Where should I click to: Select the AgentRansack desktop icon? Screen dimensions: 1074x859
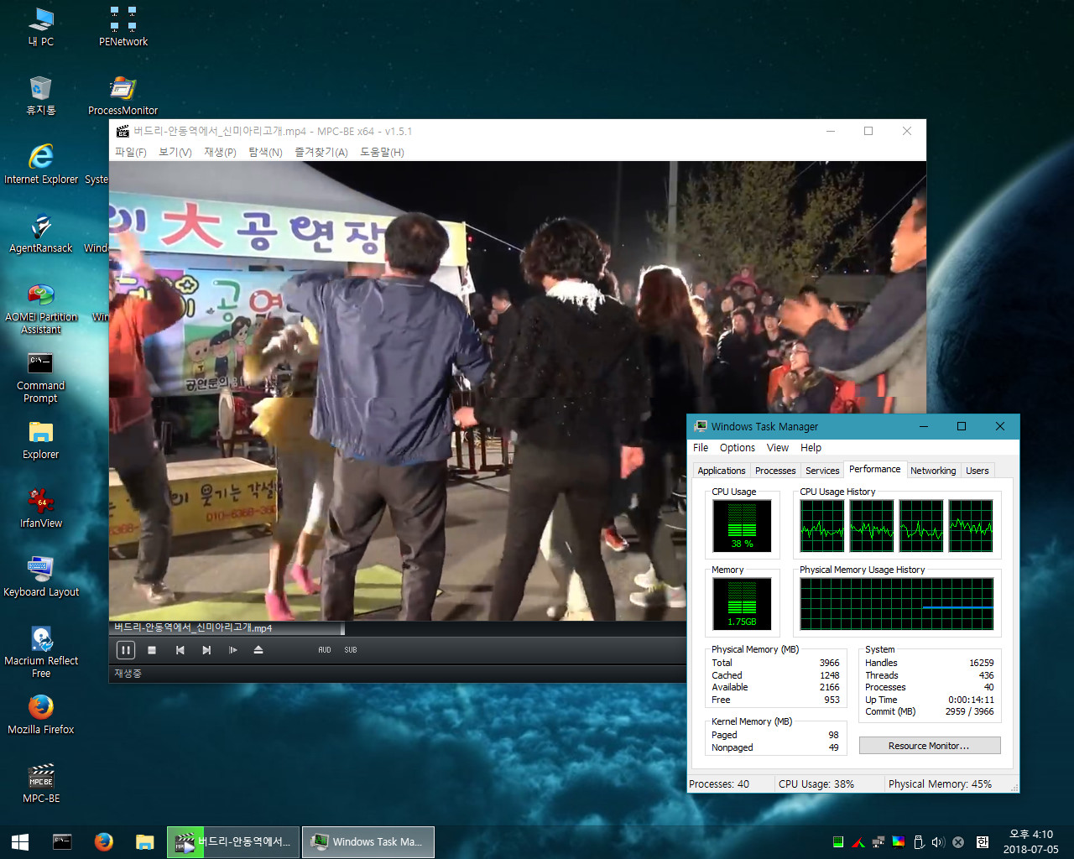click(40, 233)
